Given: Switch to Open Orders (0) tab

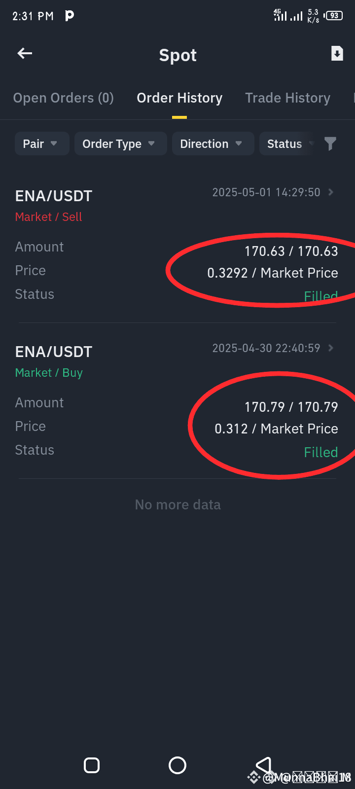Looking at the screenshot, I should [64, 98].
